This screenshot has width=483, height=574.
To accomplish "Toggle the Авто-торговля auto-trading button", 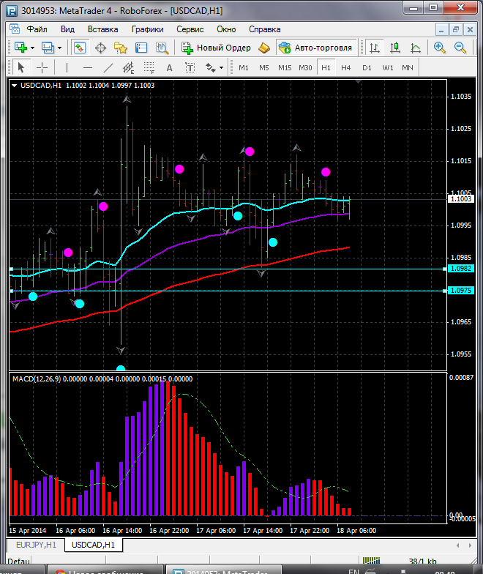I will pyautogui.click(x=315, y=48).
